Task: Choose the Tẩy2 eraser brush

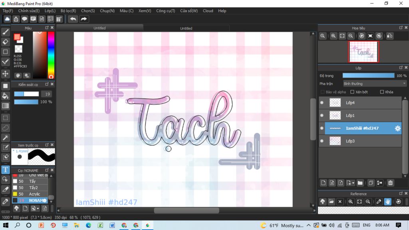Action: (x=30, y=188)
